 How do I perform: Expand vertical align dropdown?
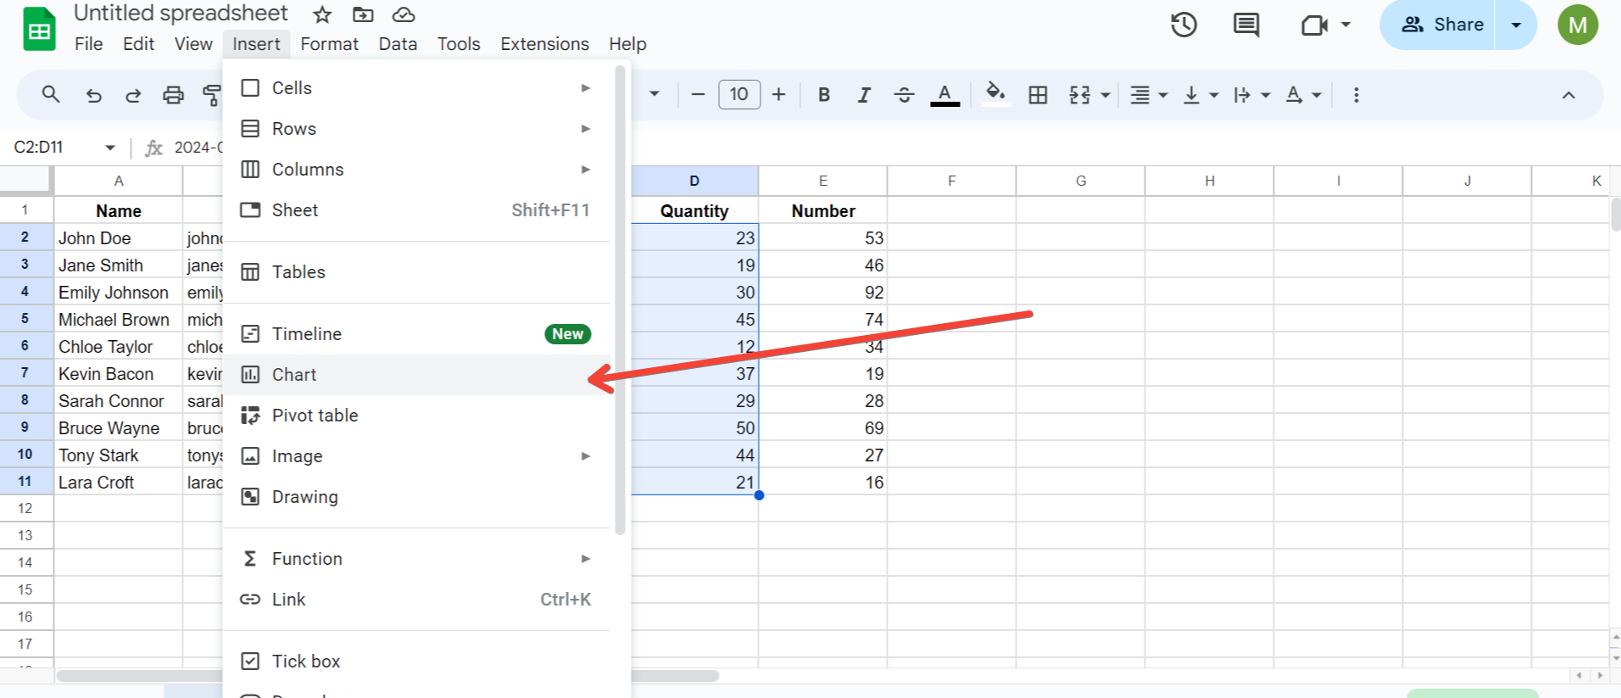[1214, 95]
